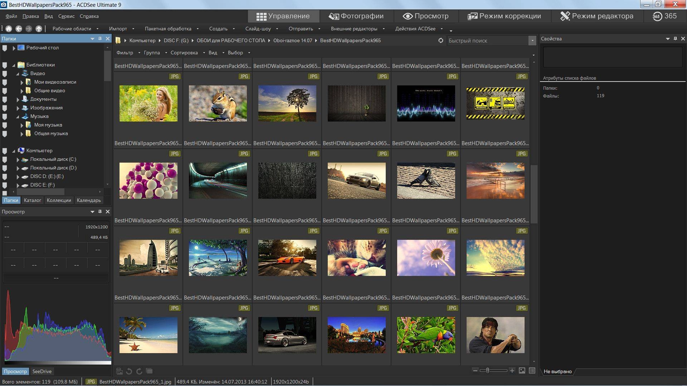This screenshot has height=386, width=687.
Task: Open the quick search options dropdown arrow
Action: (532, 40)
